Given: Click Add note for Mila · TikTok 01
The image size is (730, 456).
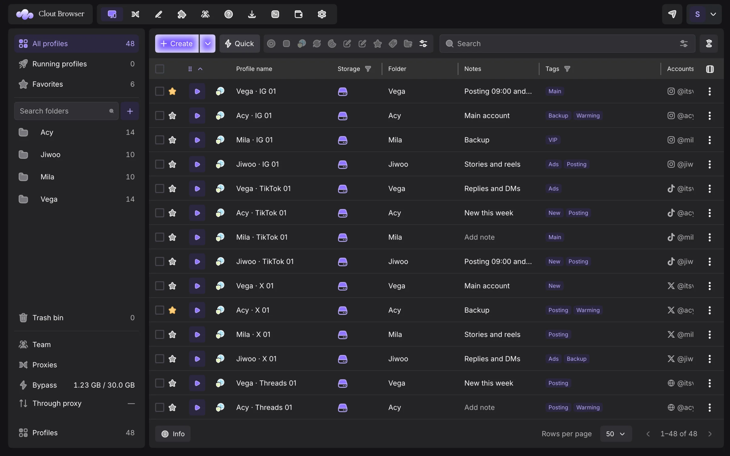Looking at the screenshot, I should 479,237.
